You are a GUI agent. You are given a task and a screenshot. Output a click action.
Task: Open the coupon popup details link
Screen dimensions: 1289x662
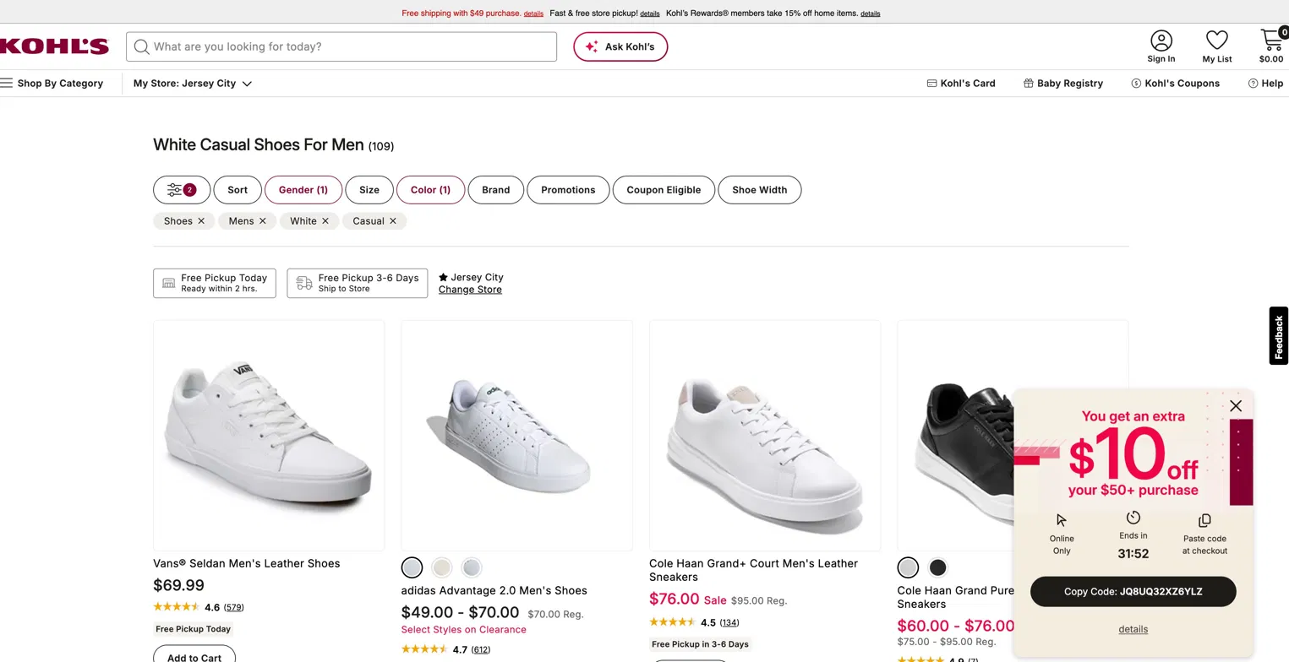pyautogui.click(x=1133, y=629)
